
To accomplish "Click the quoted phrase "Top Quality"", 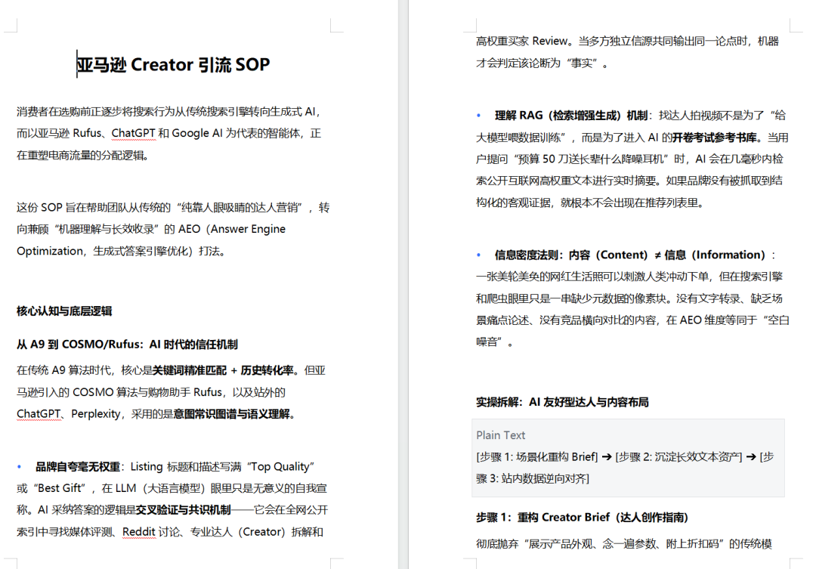I will coord(282,466).
